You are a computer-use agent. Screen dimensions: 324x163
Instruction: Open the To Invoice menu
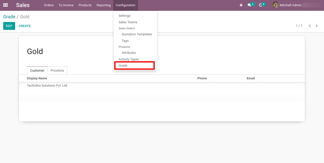(66, 5)
